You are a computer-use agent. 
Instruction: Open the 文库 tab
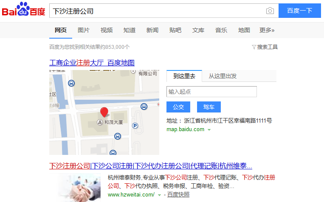coord(198,31)
